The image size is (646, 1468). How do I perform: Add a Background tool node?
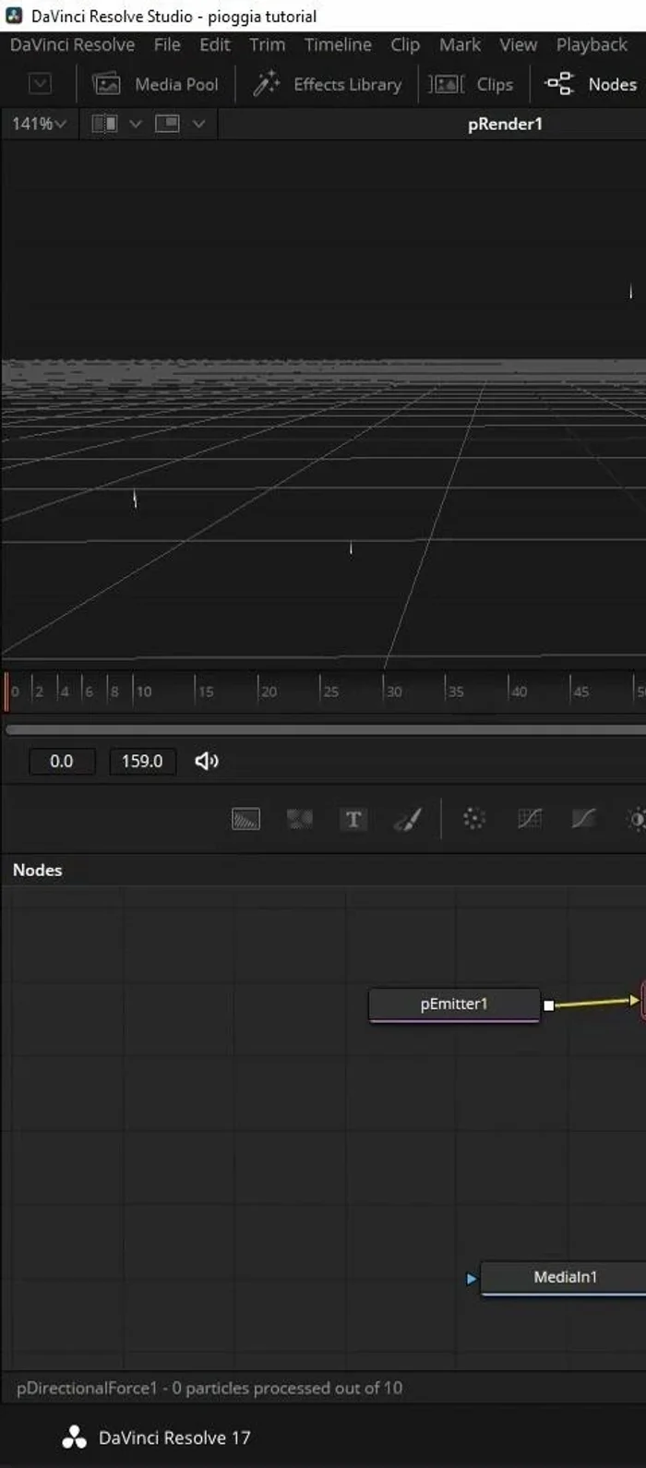[245, 819]
